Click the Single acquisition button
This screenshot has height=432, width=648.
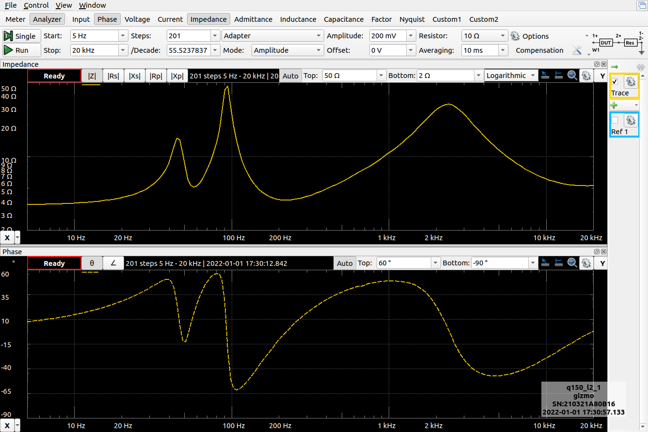(21, 36)
